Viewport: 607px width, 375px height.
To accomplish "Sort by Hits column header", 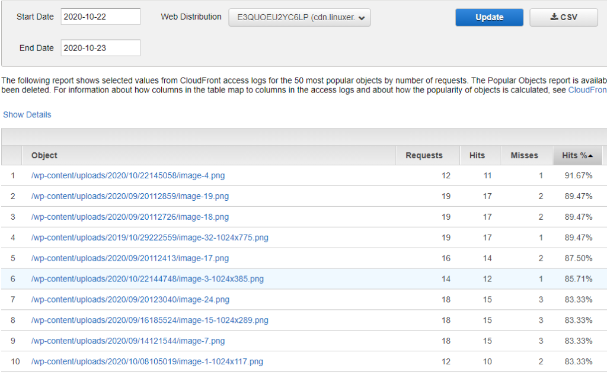I will click(477, 156).
